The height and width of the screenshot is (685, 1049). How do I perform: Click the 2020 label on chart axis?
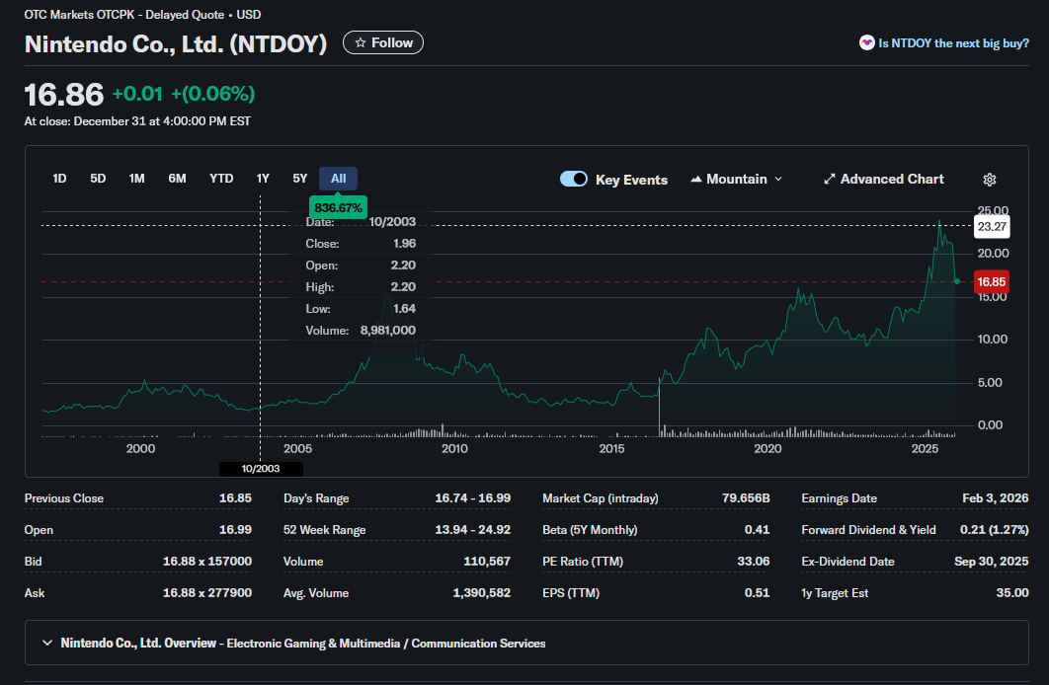767,448
